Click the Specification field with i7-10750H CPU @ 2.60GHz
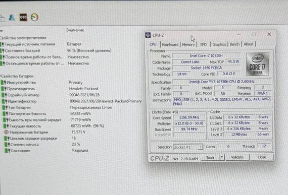 click(x=222, y=82)
